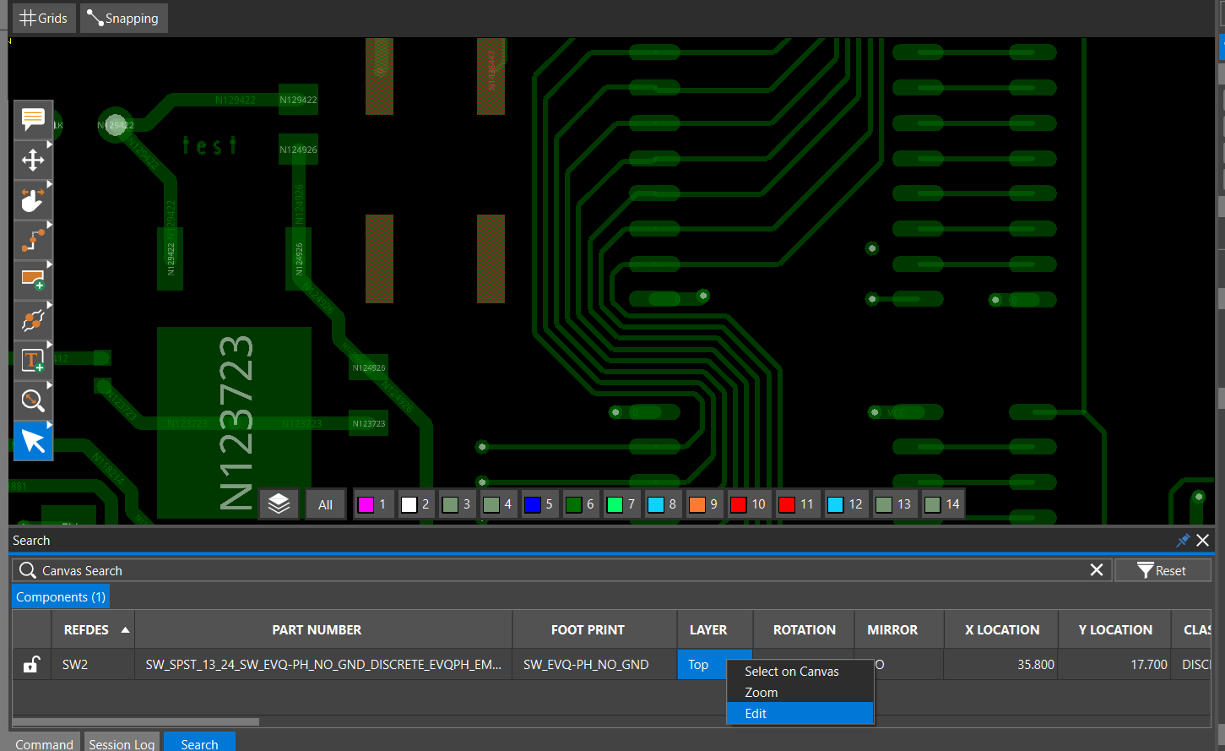1225x751 pixels.
Task: Choose Select on Canvas from context menu
Action: tap(800, 671)
